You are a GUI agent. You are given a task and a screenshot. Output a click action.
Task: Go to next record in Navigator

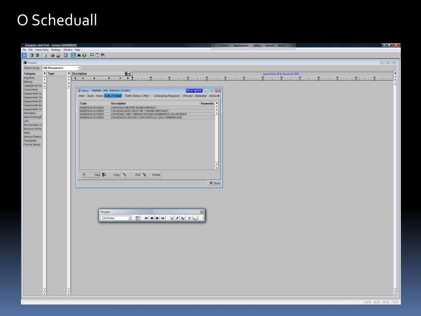[x=157, y=218]
